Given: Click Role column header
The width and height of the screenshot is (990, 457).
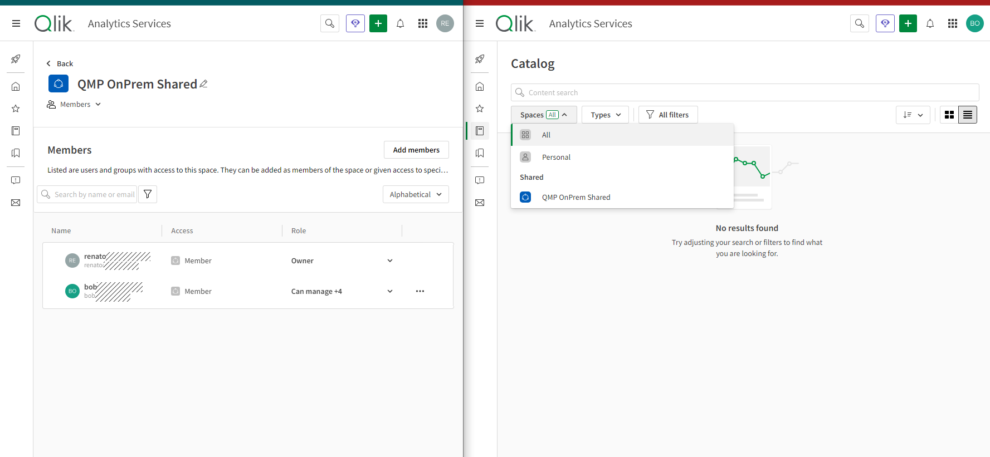Looking at the screenshot, I should pos(299,230).
